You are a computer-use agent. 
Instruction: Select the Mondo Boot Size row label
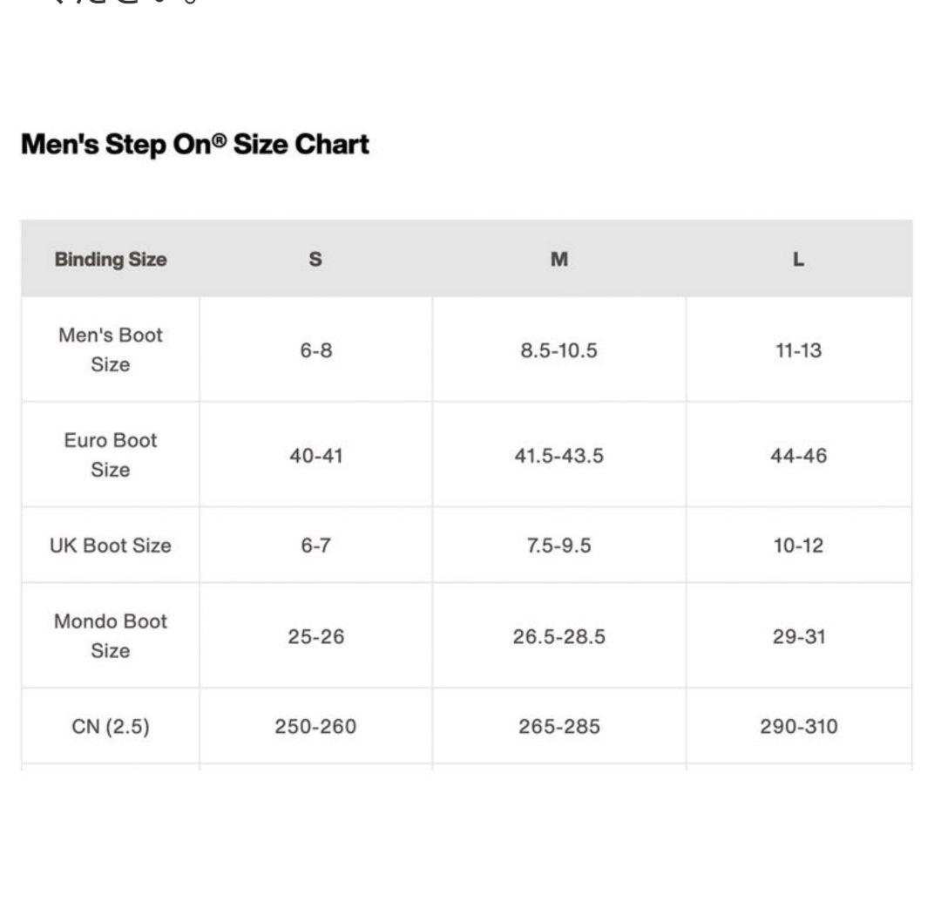[111, 635]
